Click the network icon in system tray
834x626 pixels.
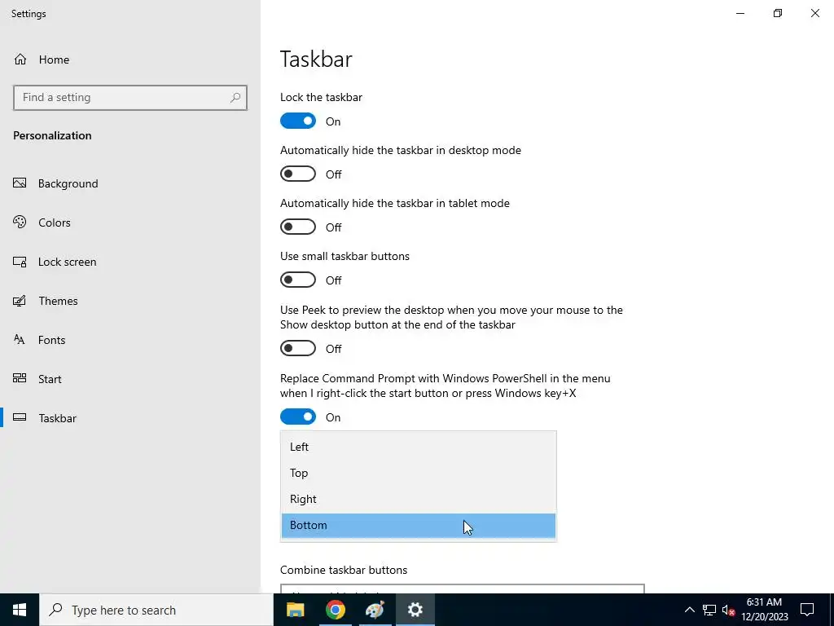(x=709, y=610)
